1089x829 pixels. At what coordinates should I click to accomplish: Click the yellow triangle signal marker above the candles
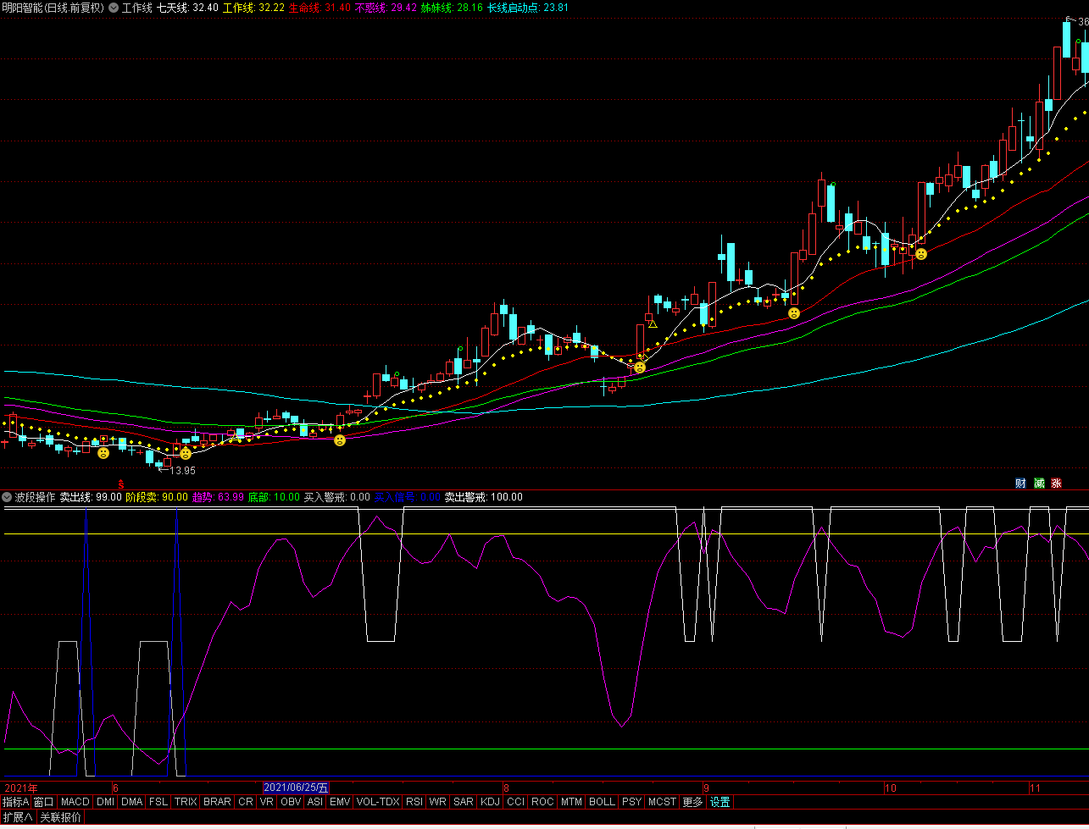[653, 323]
